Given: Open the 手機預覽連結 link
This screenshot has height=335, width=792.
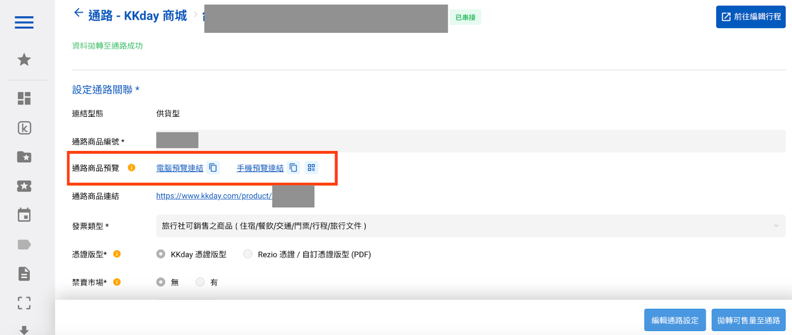Looking at the screenshot, I should pyautogui.click(x=260, y=168).
